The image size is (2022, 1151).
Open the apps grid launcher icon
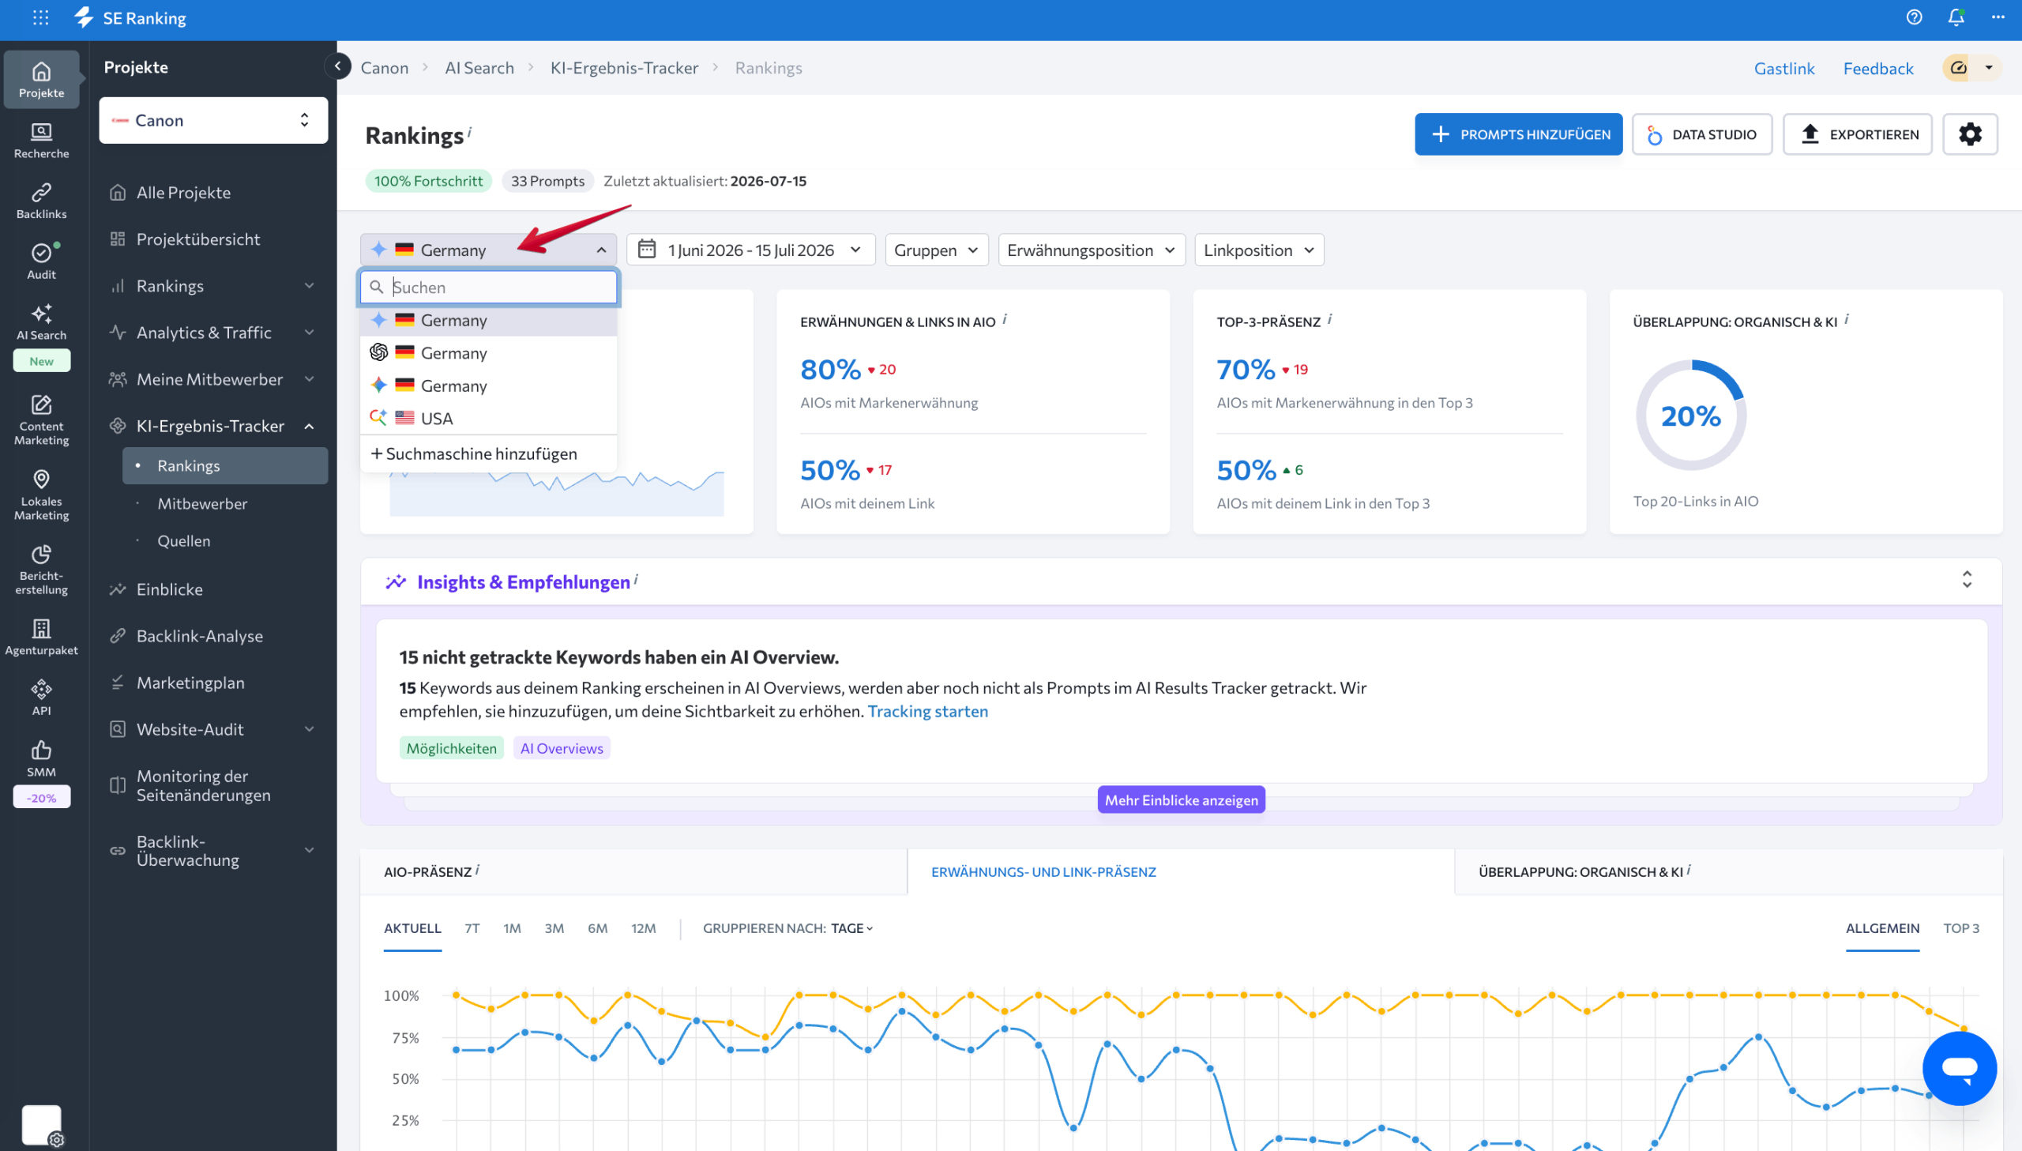coord(40,17)
